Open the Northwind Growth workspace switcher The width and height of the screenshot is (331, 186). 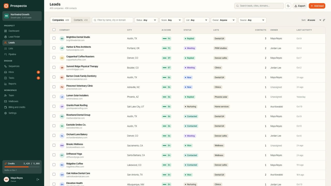tap(22, 16)
